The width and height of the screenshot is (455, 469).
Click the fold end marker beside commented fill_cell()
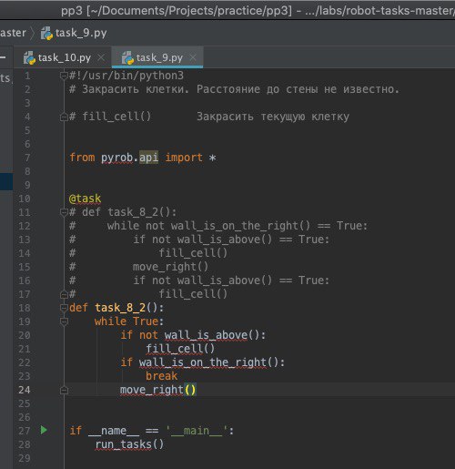pos(64,294)
